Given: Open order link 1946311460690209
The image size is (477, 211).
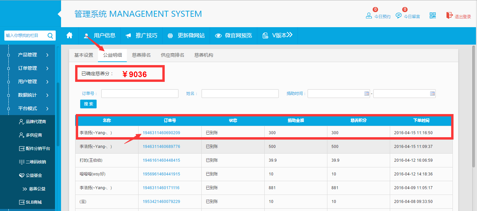Looking at the screenshot, I should [161, 133].
